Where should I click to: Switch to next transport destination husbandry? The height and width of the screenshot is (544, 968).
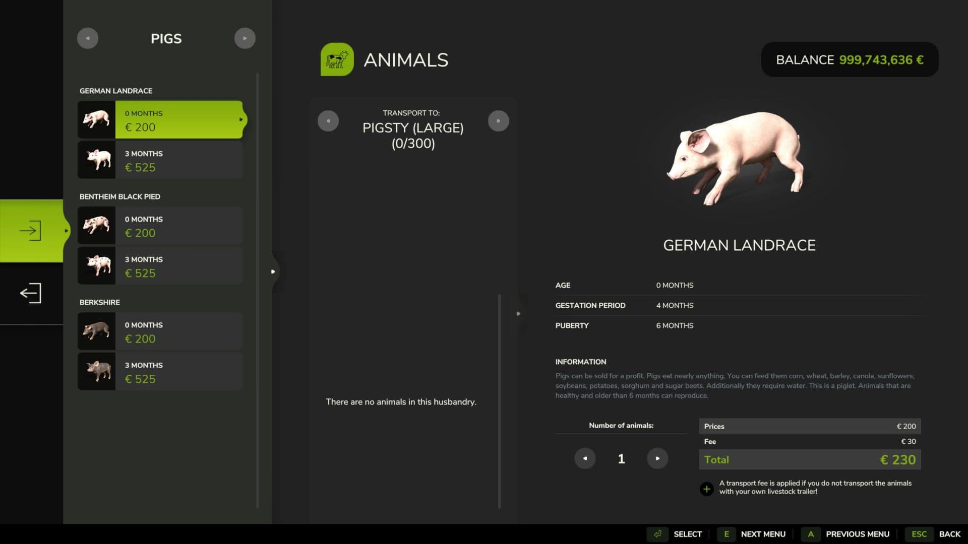[x=499, y=121]
